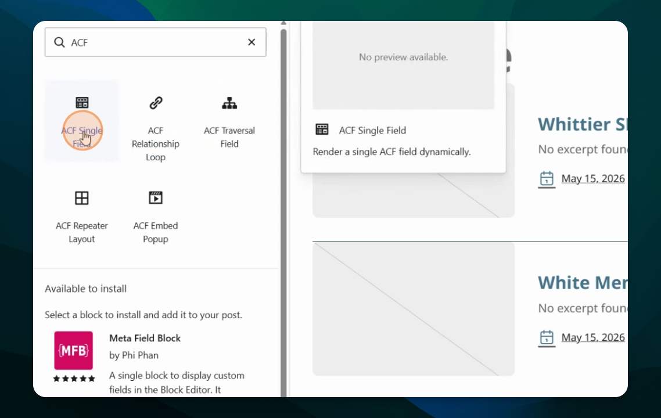
Task: Click the second May 15, 2026 date link
Action: tap(592, 337)
